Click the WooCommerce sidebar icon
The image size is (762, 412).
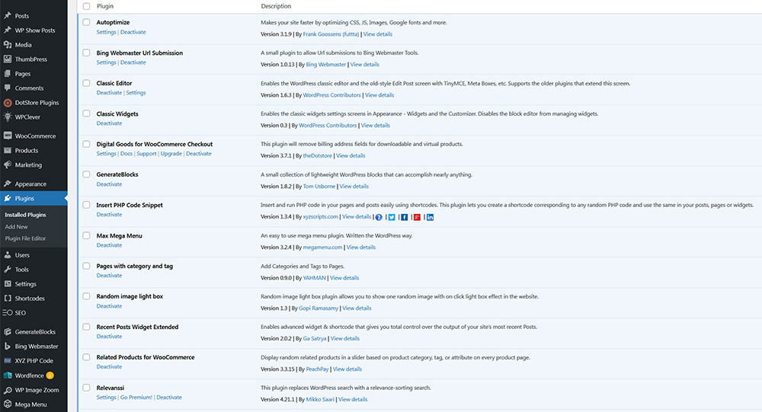point(8,136)
